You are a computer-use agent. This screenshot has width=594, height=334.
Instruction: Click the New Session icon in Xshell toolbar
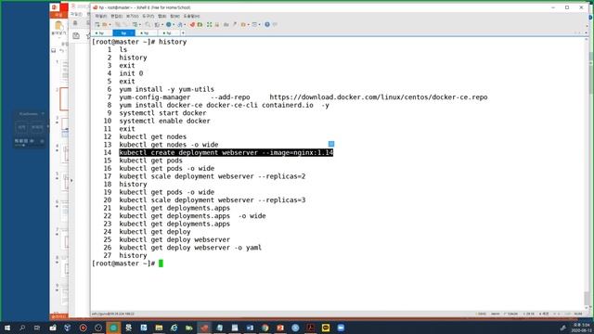coord(97,25)
